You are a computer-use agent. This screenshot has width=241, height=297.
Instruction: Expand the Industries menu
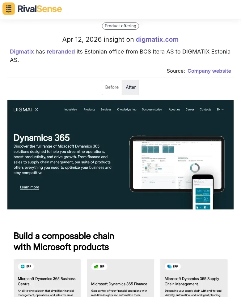click(70, 109)
